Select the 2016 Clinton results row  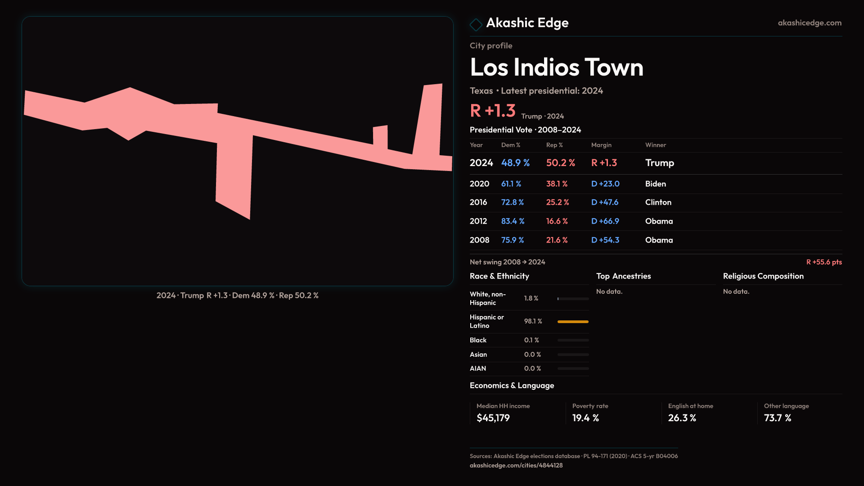click(x=655, y=202)
